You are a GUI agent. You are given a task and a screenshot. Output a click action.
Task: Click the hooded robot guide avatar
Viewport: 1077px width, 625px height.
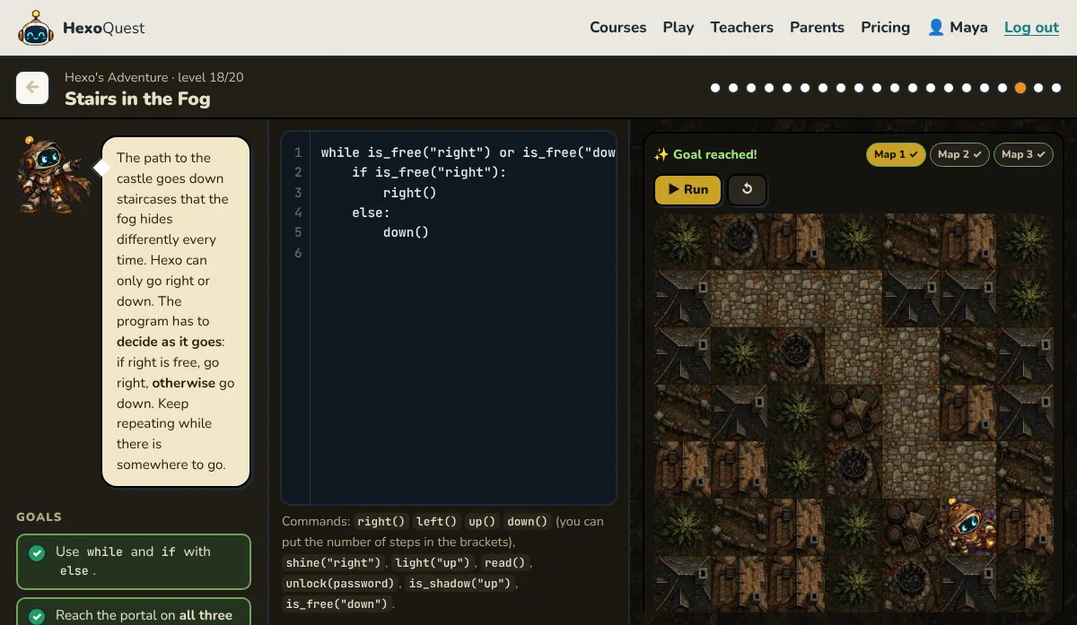(54, 175)
